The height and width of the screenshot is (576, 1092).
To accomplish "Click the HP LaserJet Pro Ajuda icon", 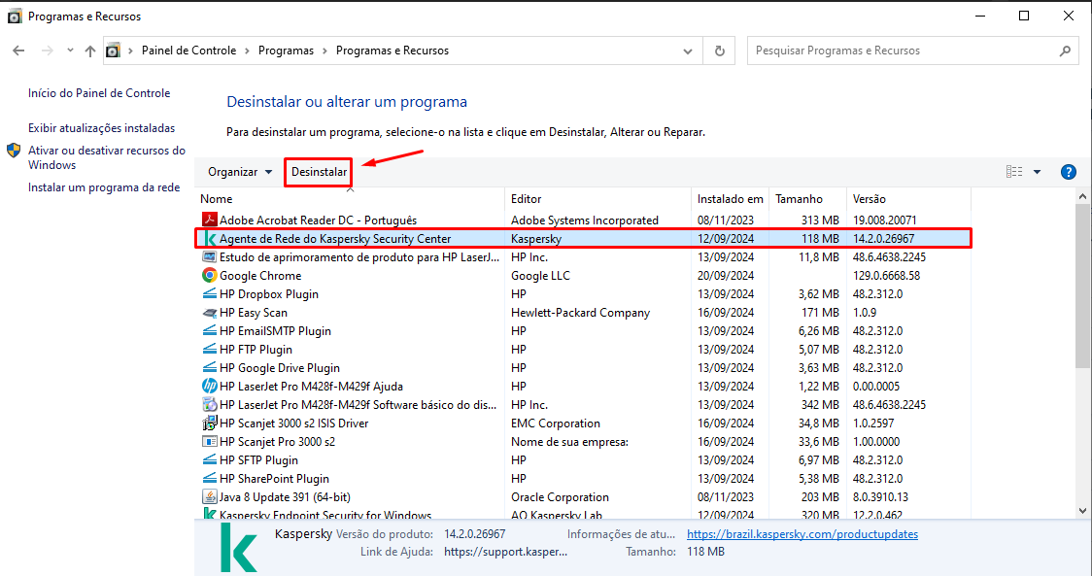I will tap(209, 386).
